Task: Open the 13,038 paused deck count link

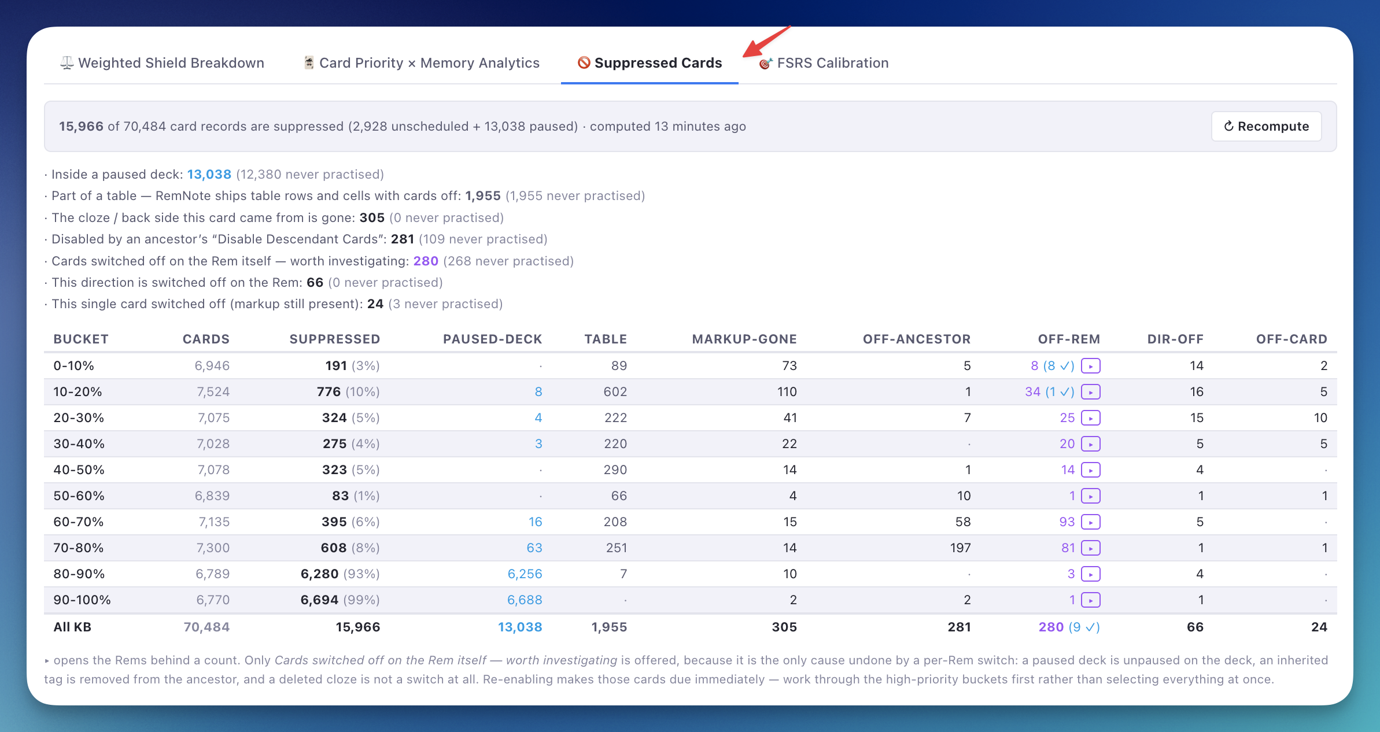Action: tap(209, 175)
